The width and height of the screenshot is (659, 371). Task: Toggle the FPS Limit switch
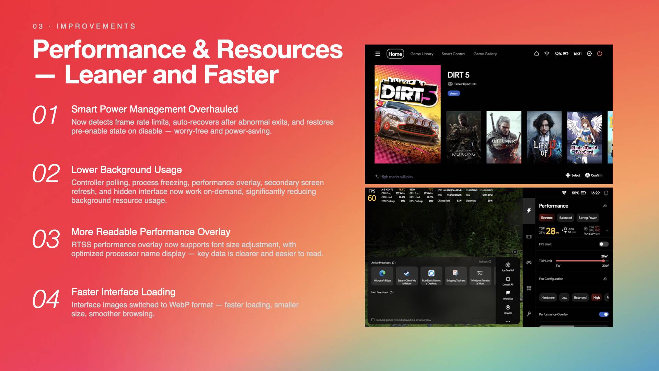point(604,244)
